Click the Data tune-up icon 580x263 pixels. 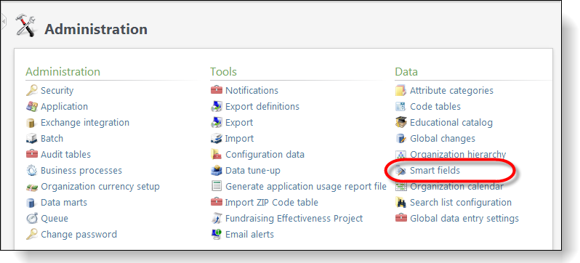[x=217, y=171]
